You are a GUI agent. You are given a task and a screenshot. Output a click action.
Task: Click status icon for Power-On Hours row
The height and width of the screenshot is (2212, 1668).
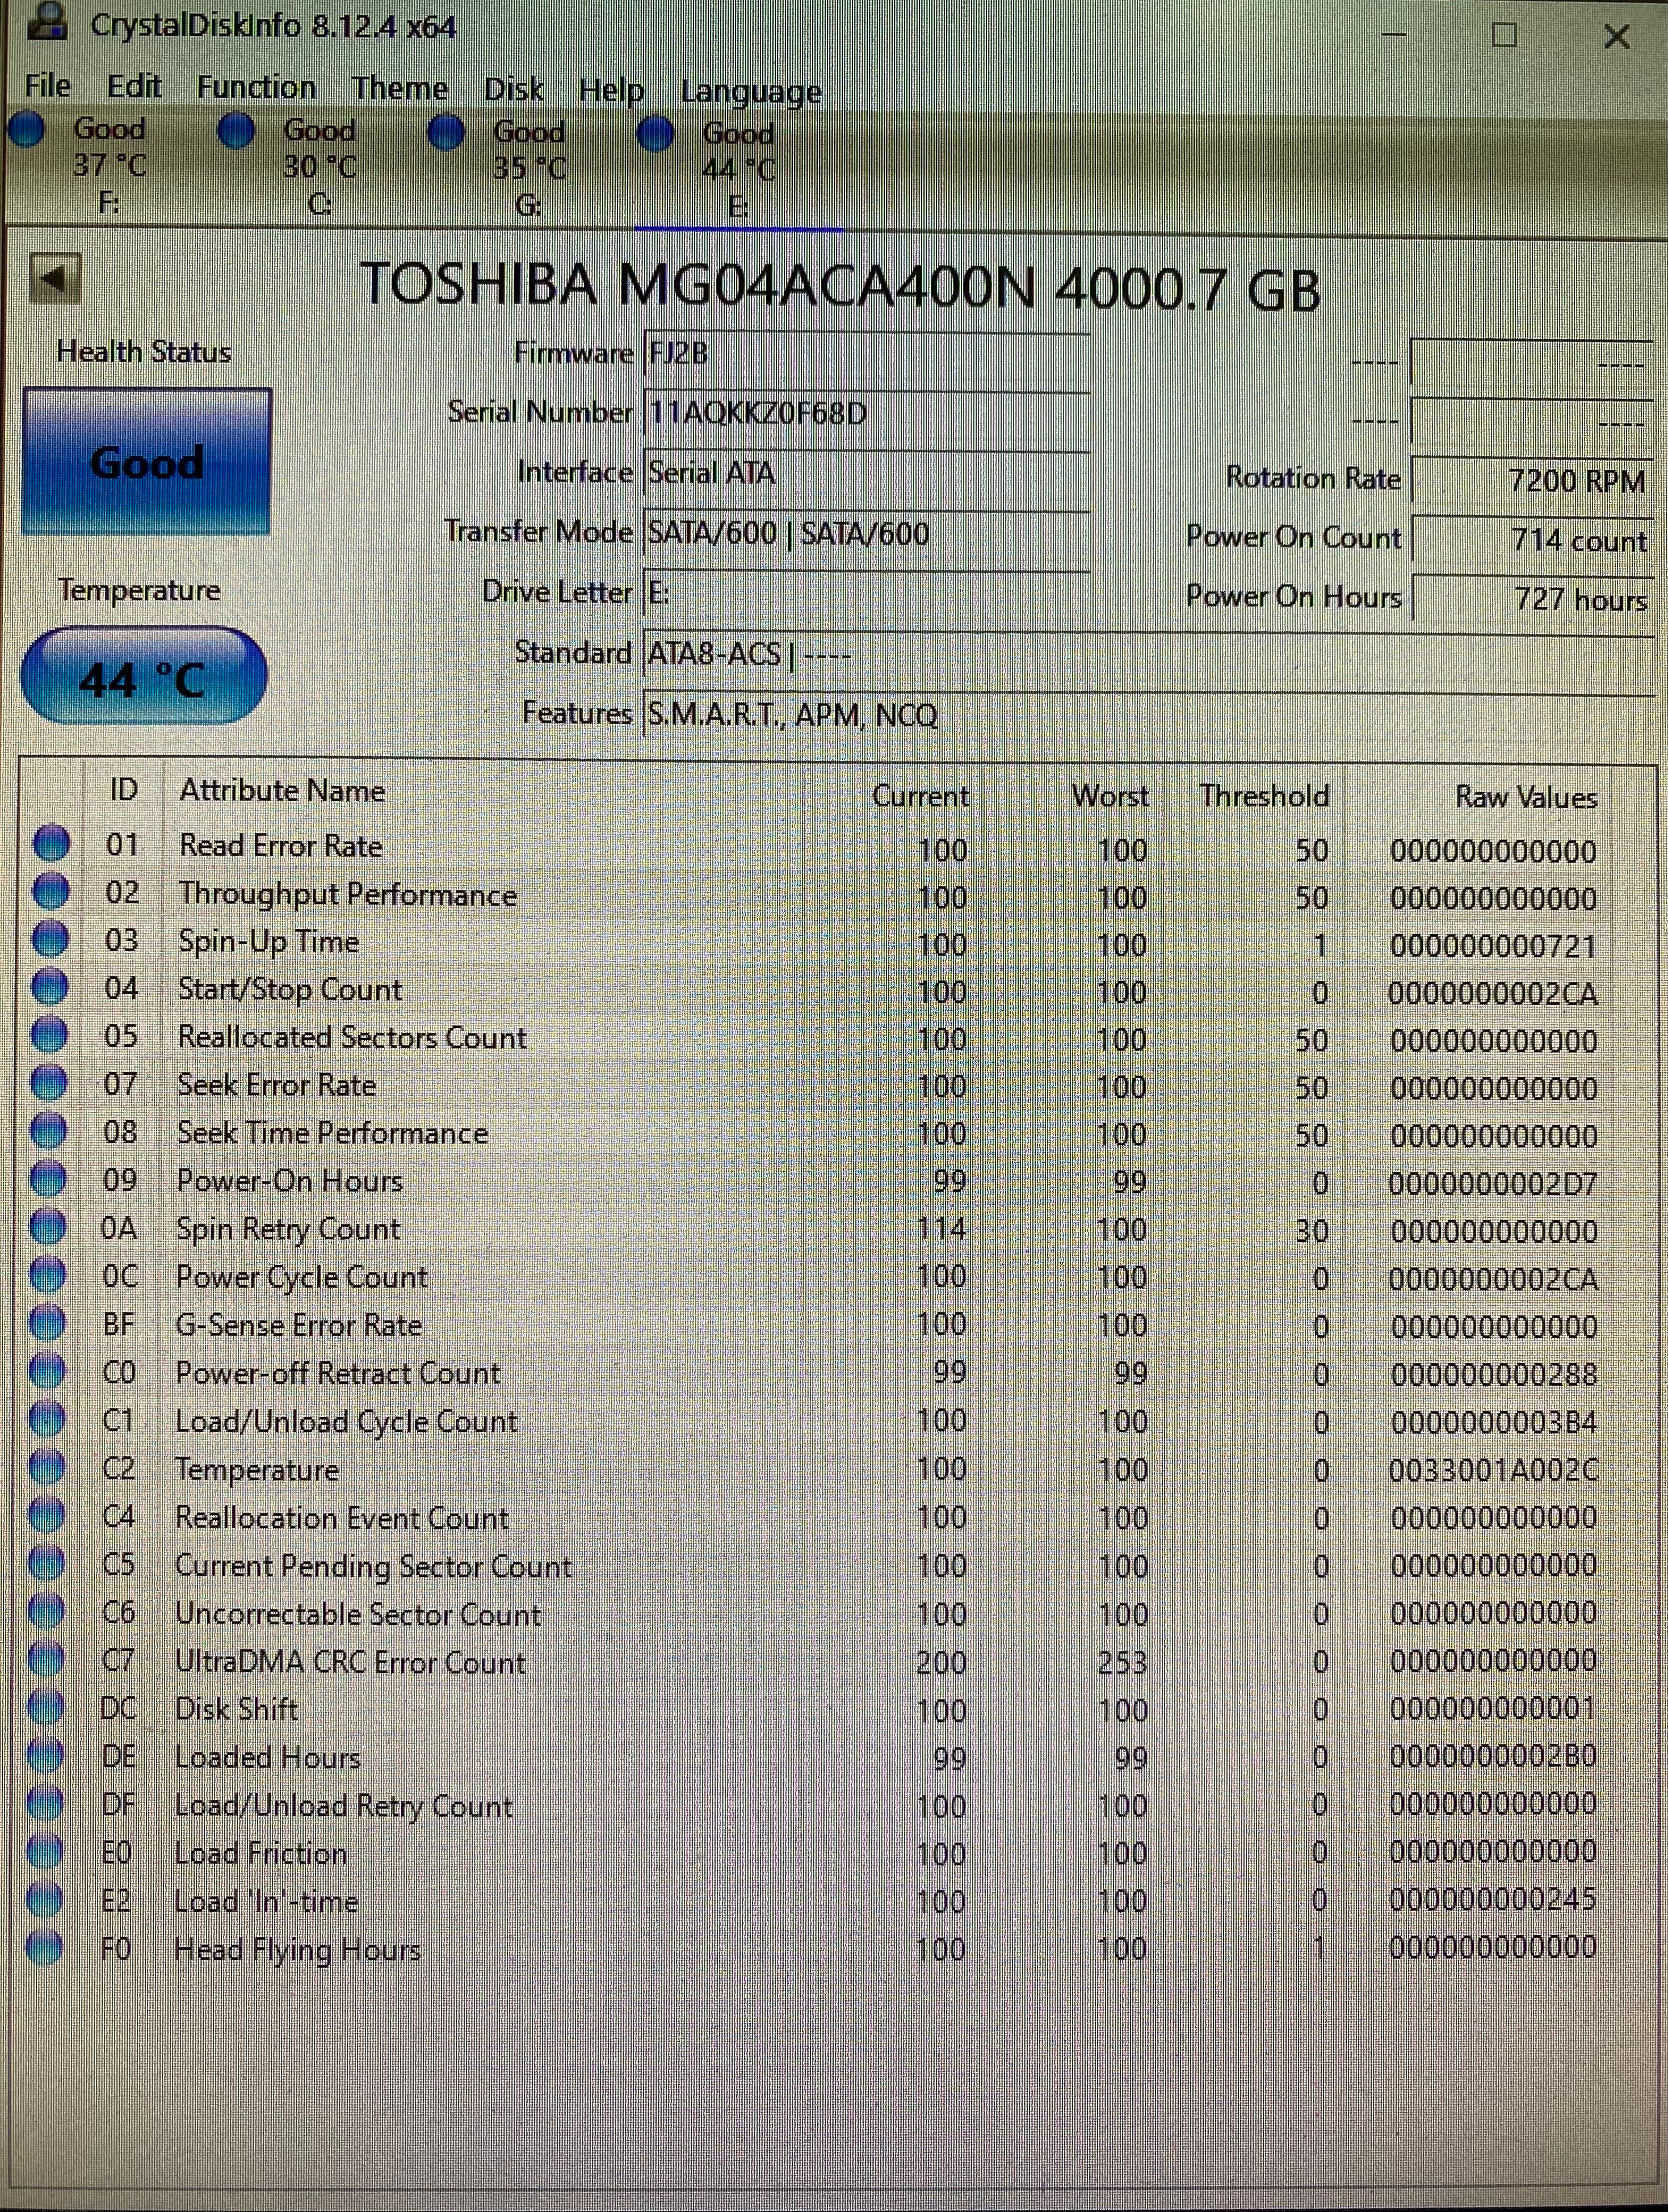click(48, 1178)
